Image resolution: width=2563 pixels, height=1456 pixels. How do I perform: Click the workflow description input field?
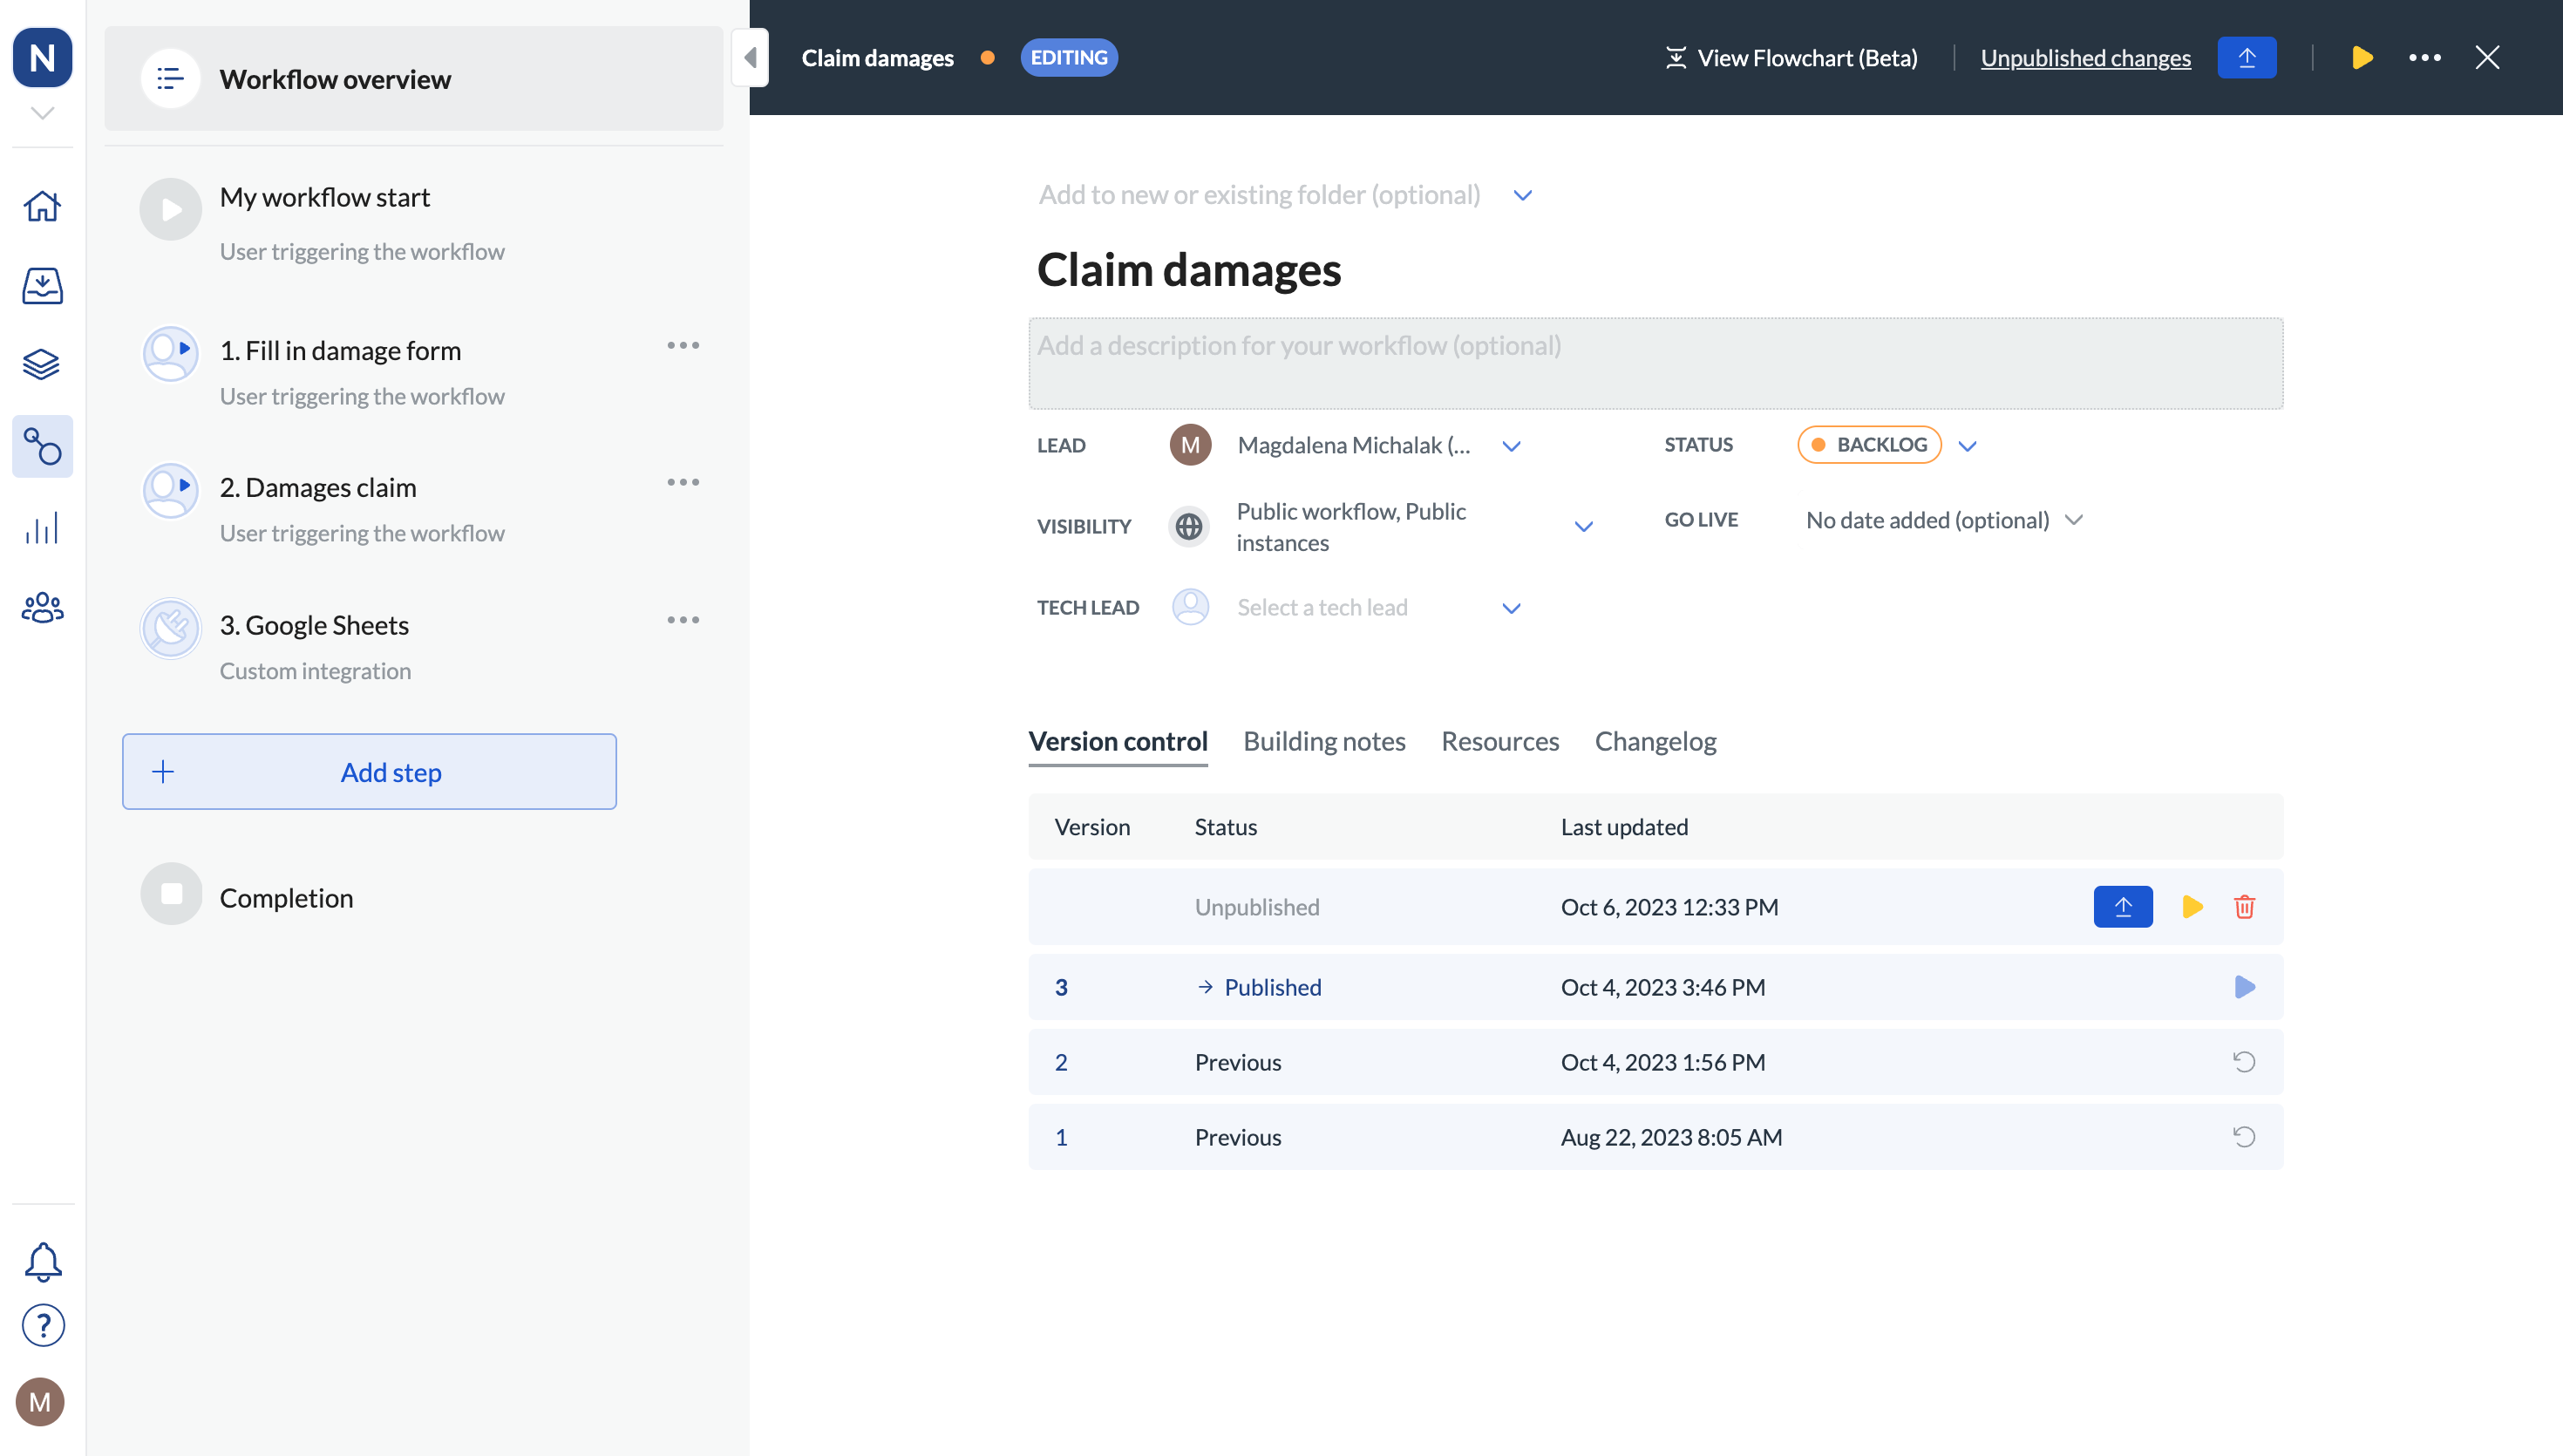tap(1655, 364)
